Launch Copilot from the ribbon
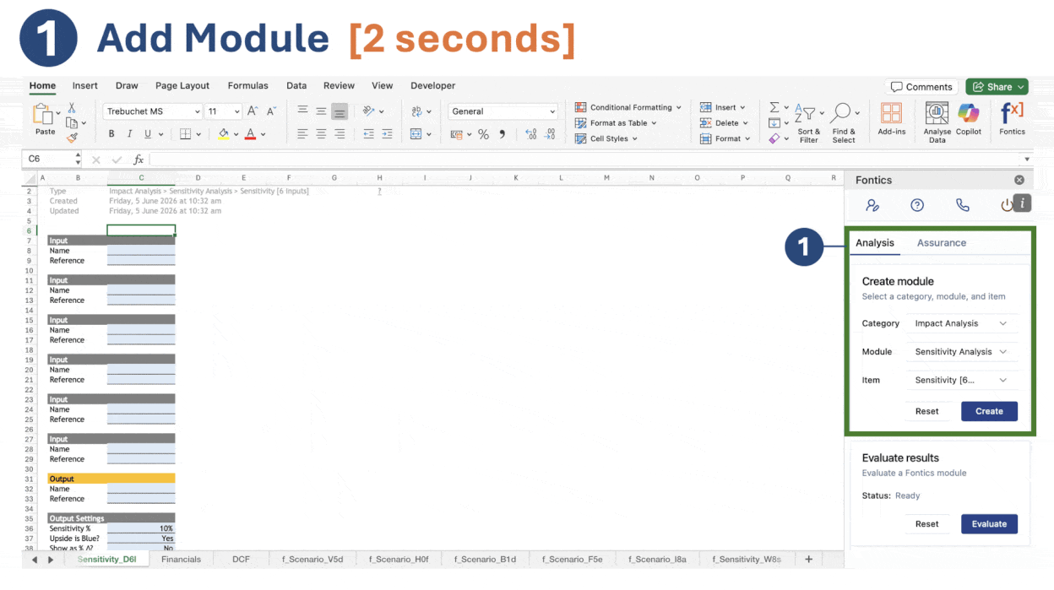This screenshot has width=1054, height=590. coord(969,113)
